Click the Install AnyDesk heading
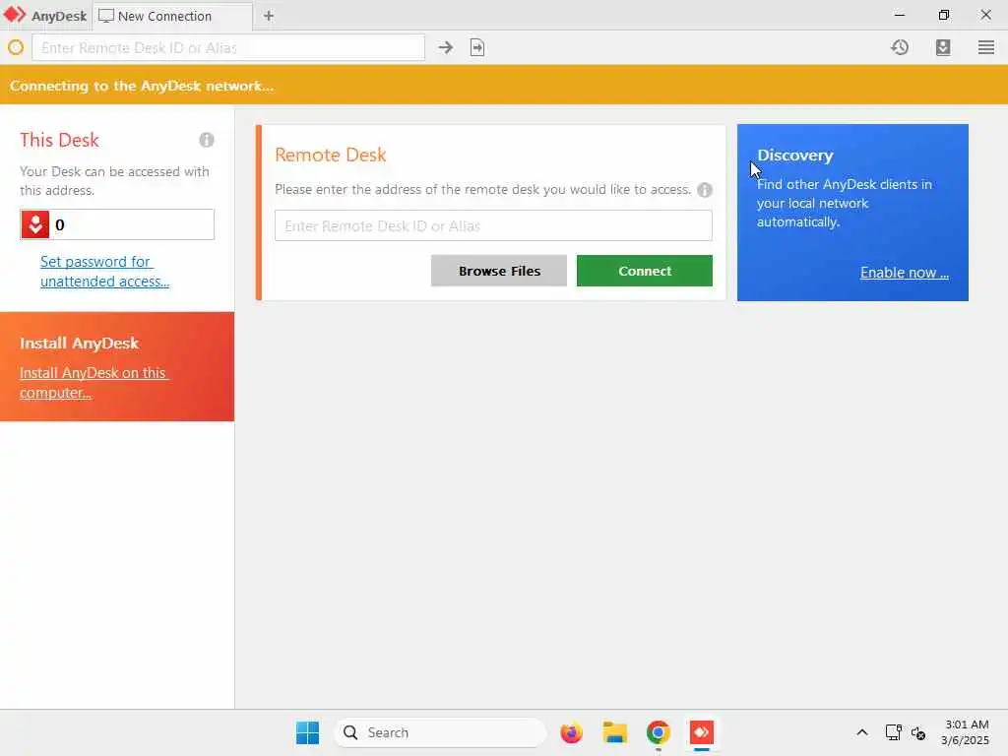This screenshot has width=1008, height=756. pos(79,343)
